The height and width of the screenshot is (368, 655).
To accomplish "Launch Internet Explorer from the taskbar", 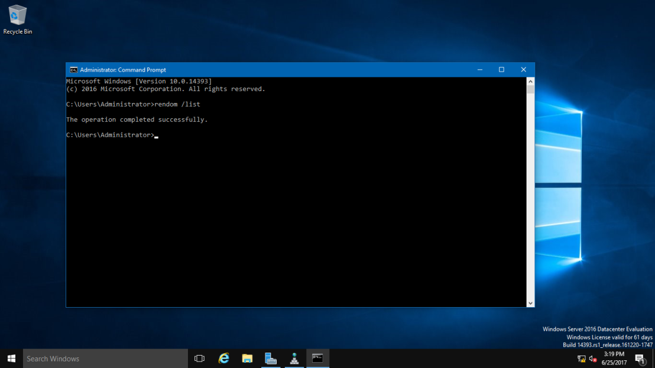I will tap(224, 359).
